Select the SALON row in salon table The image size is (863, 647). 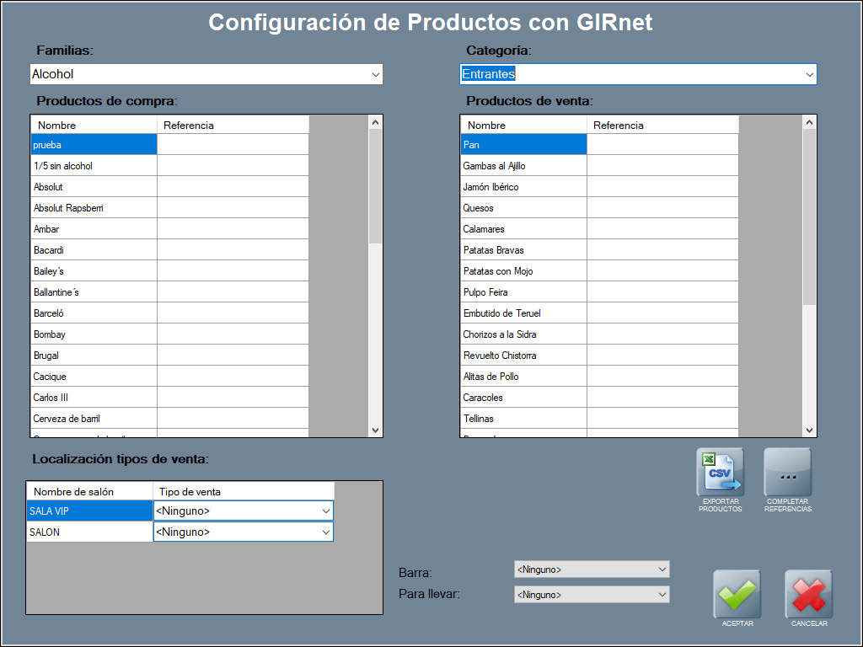pyautogui.click(x=88, y=532)
